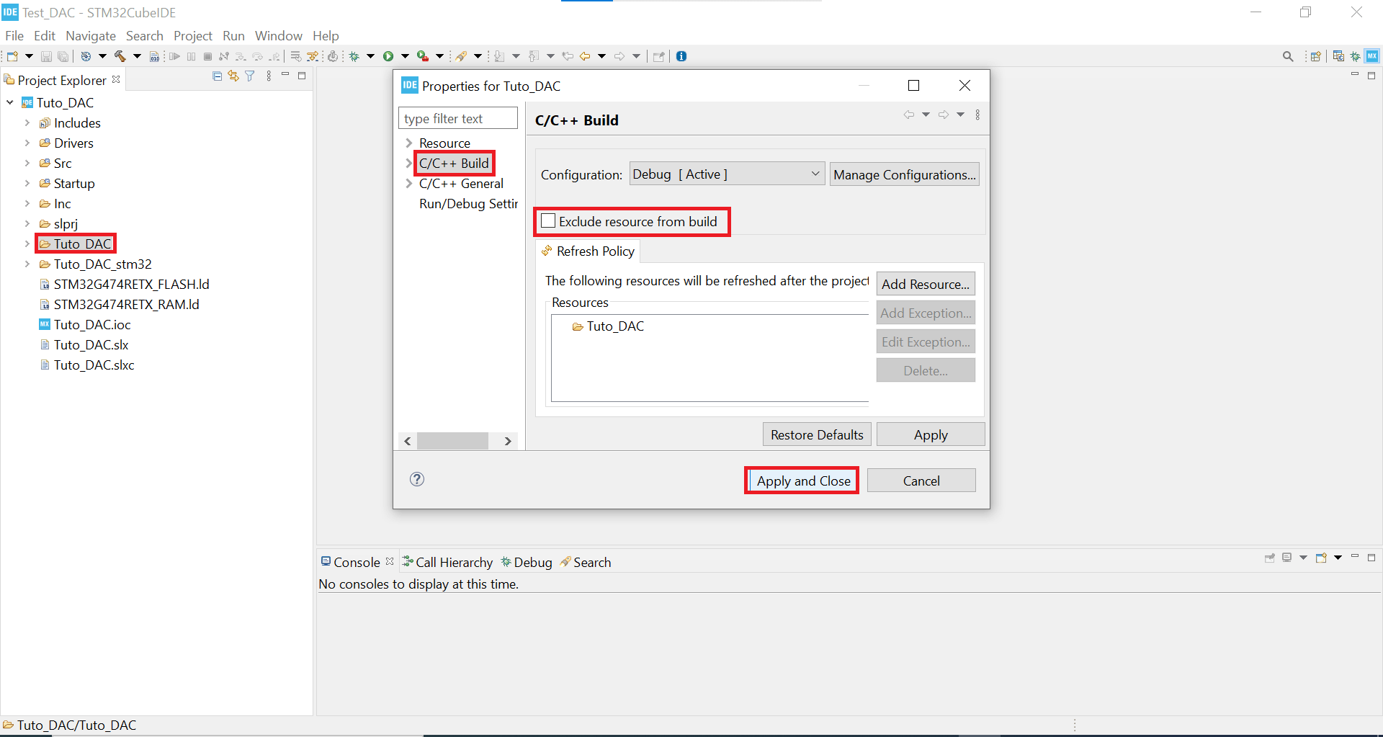Click the binary 010 toolbar icon
The image size is (1383, 737).
click(154, 56)
